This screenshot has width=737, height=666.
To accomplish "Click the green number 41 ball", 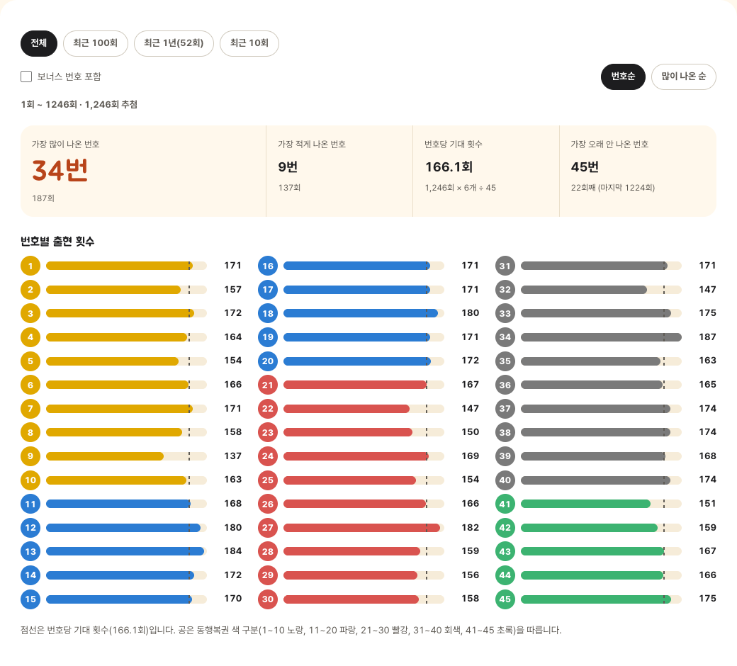I will click(x=505, y=504).
